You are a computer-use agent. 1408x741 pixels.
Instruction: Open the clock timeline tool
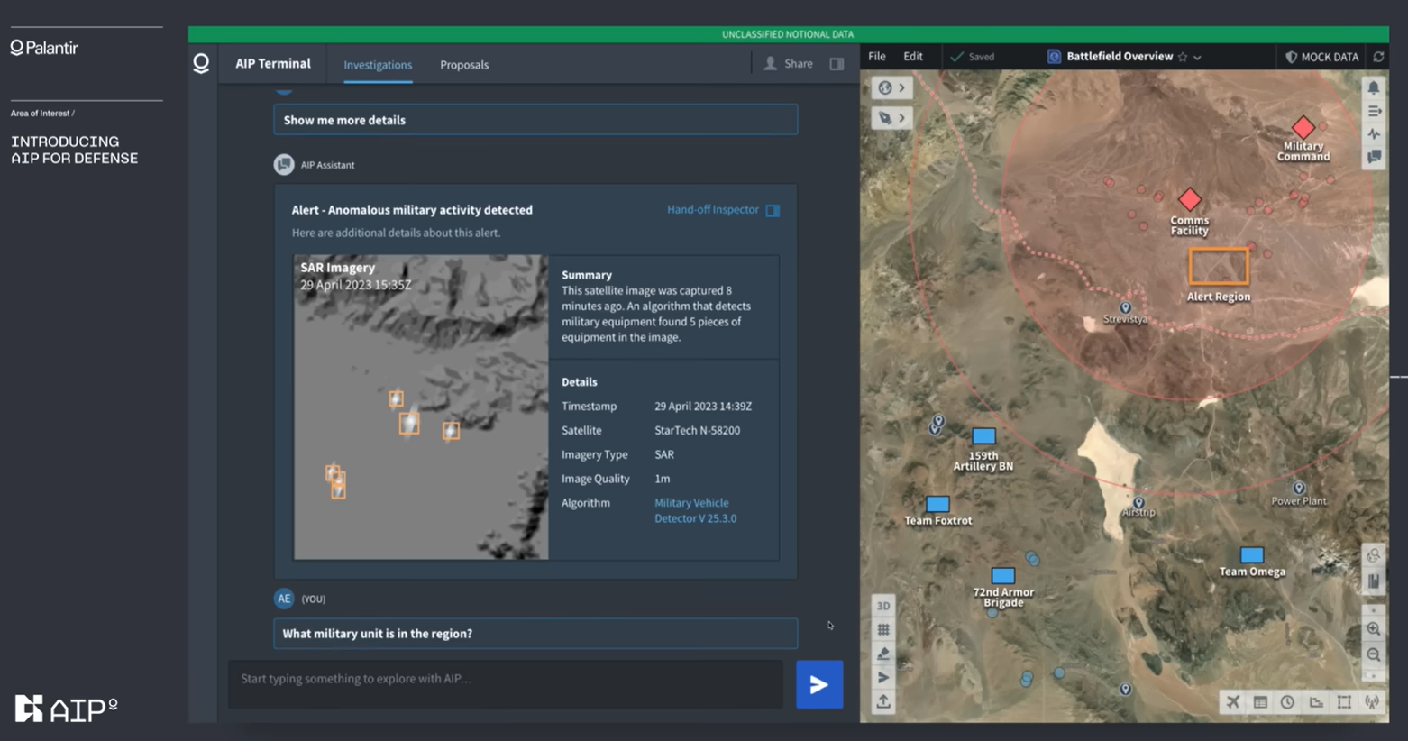1287,702
